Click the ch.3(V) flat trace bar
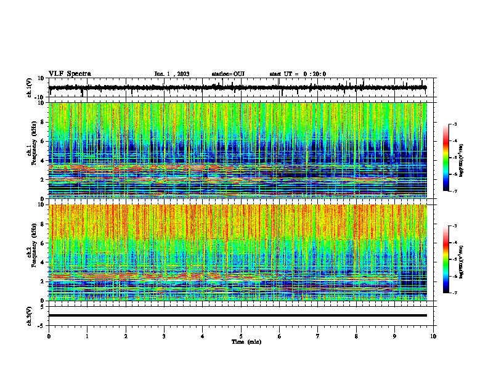 238,315
